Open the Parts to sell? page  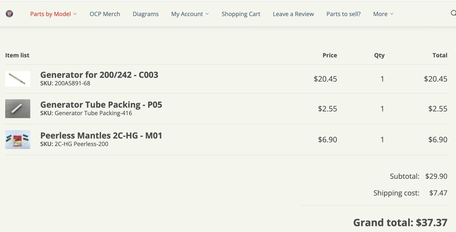click(x=344, y=14)
